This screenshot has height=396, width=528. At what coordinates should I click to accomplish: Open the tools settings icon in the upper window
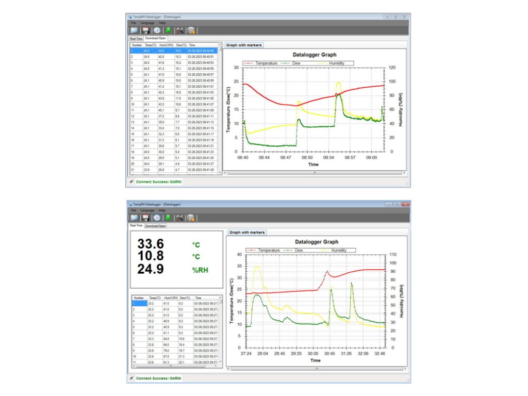click(179, 30)
